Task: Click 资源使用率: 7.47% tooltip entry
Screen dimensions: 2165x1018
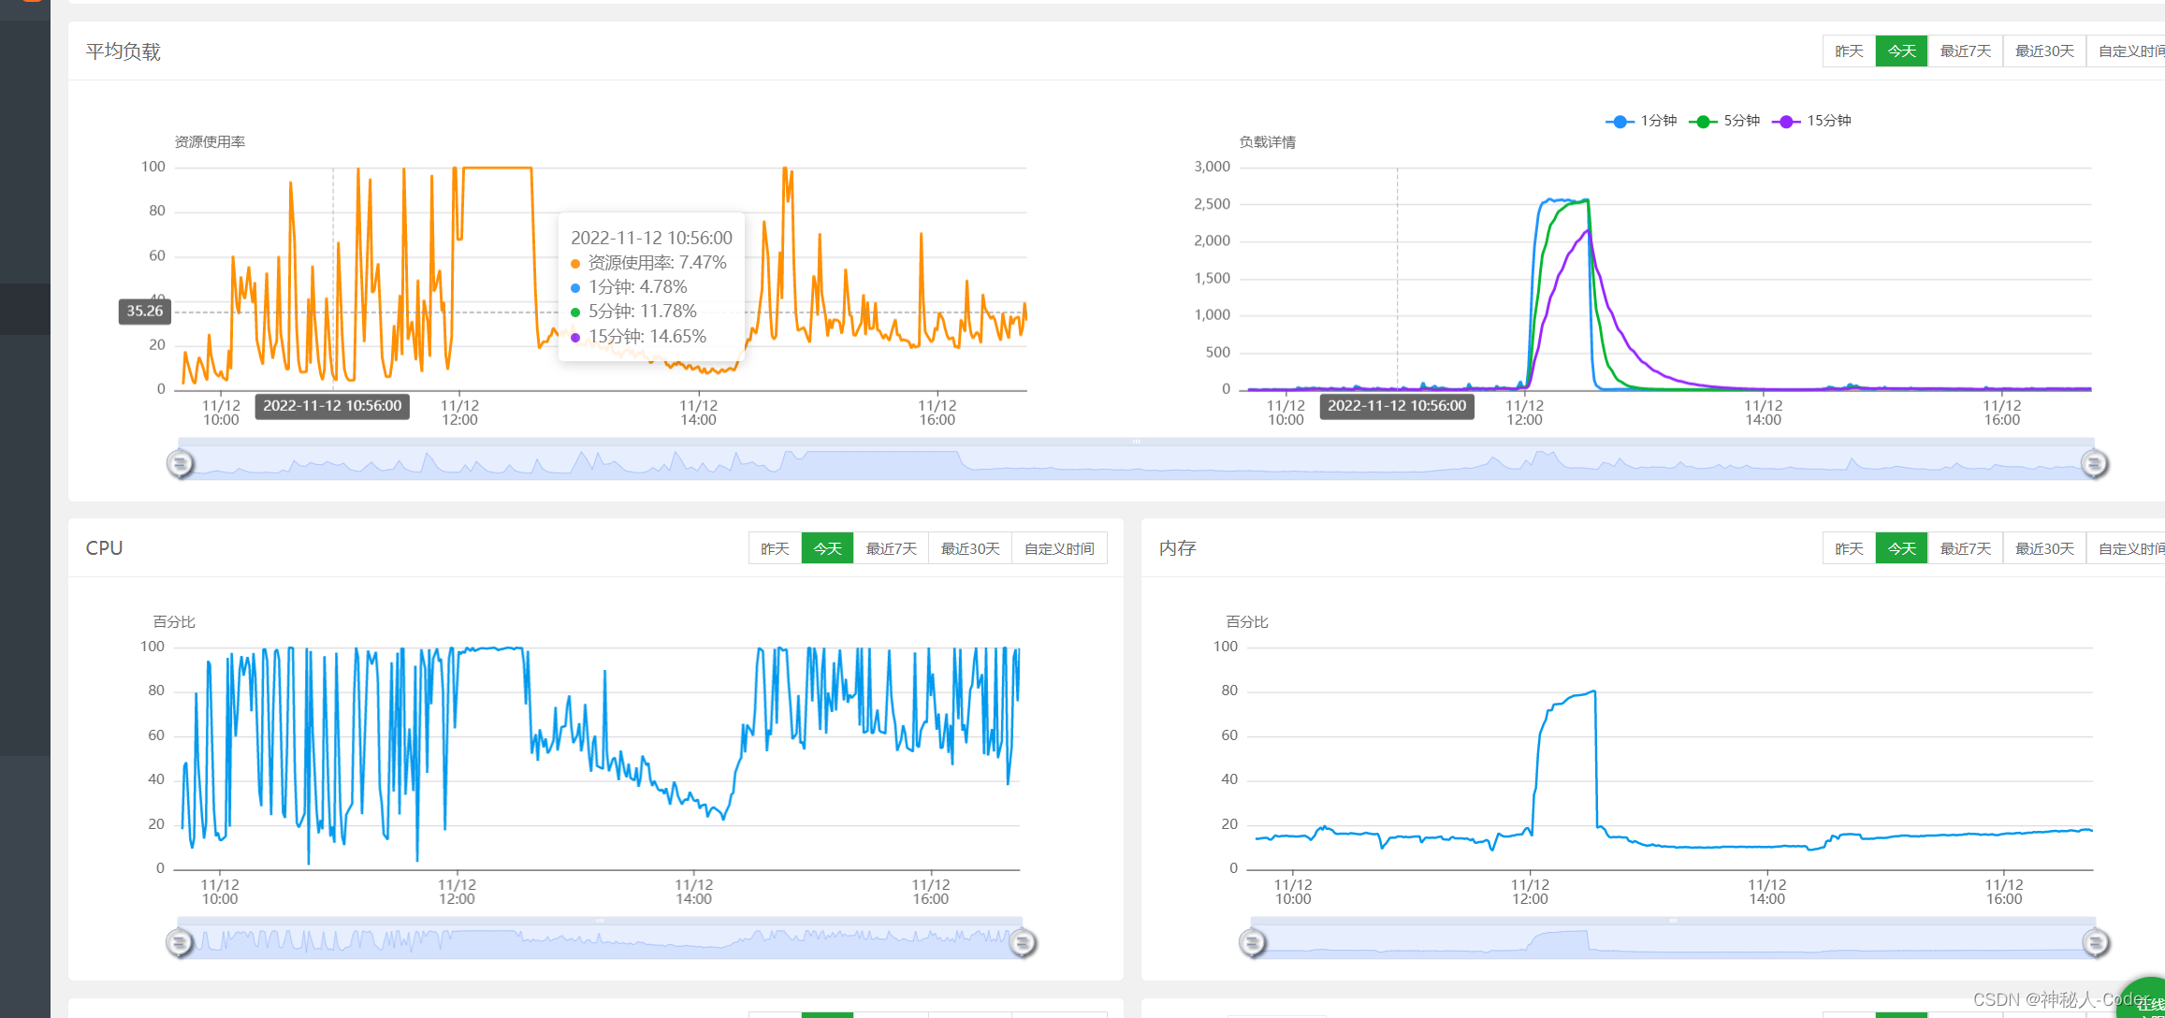Action: [x=648, y=263]
